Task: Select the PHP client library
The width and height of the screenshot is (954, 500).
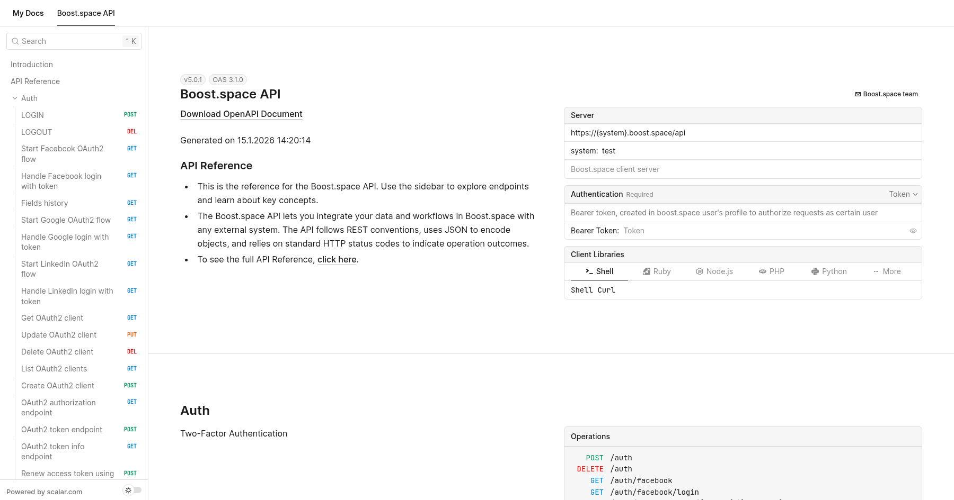Action: [x=771, y=271]
